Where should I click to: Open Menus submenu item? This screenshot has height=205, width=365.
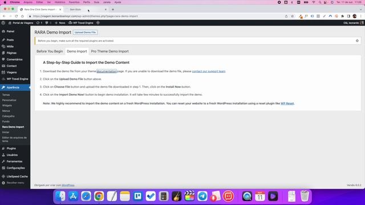coord(6,111)
